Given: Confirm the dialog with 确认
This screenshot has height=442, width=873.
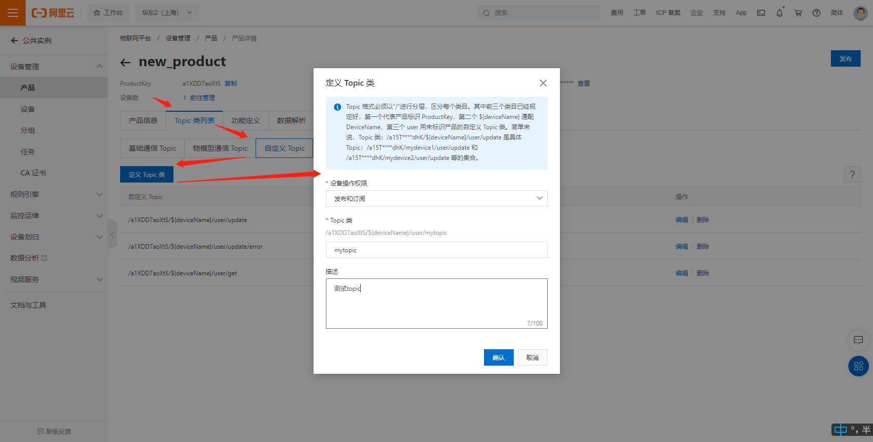Looking at the screenshot, I should (x=499, y=357).
